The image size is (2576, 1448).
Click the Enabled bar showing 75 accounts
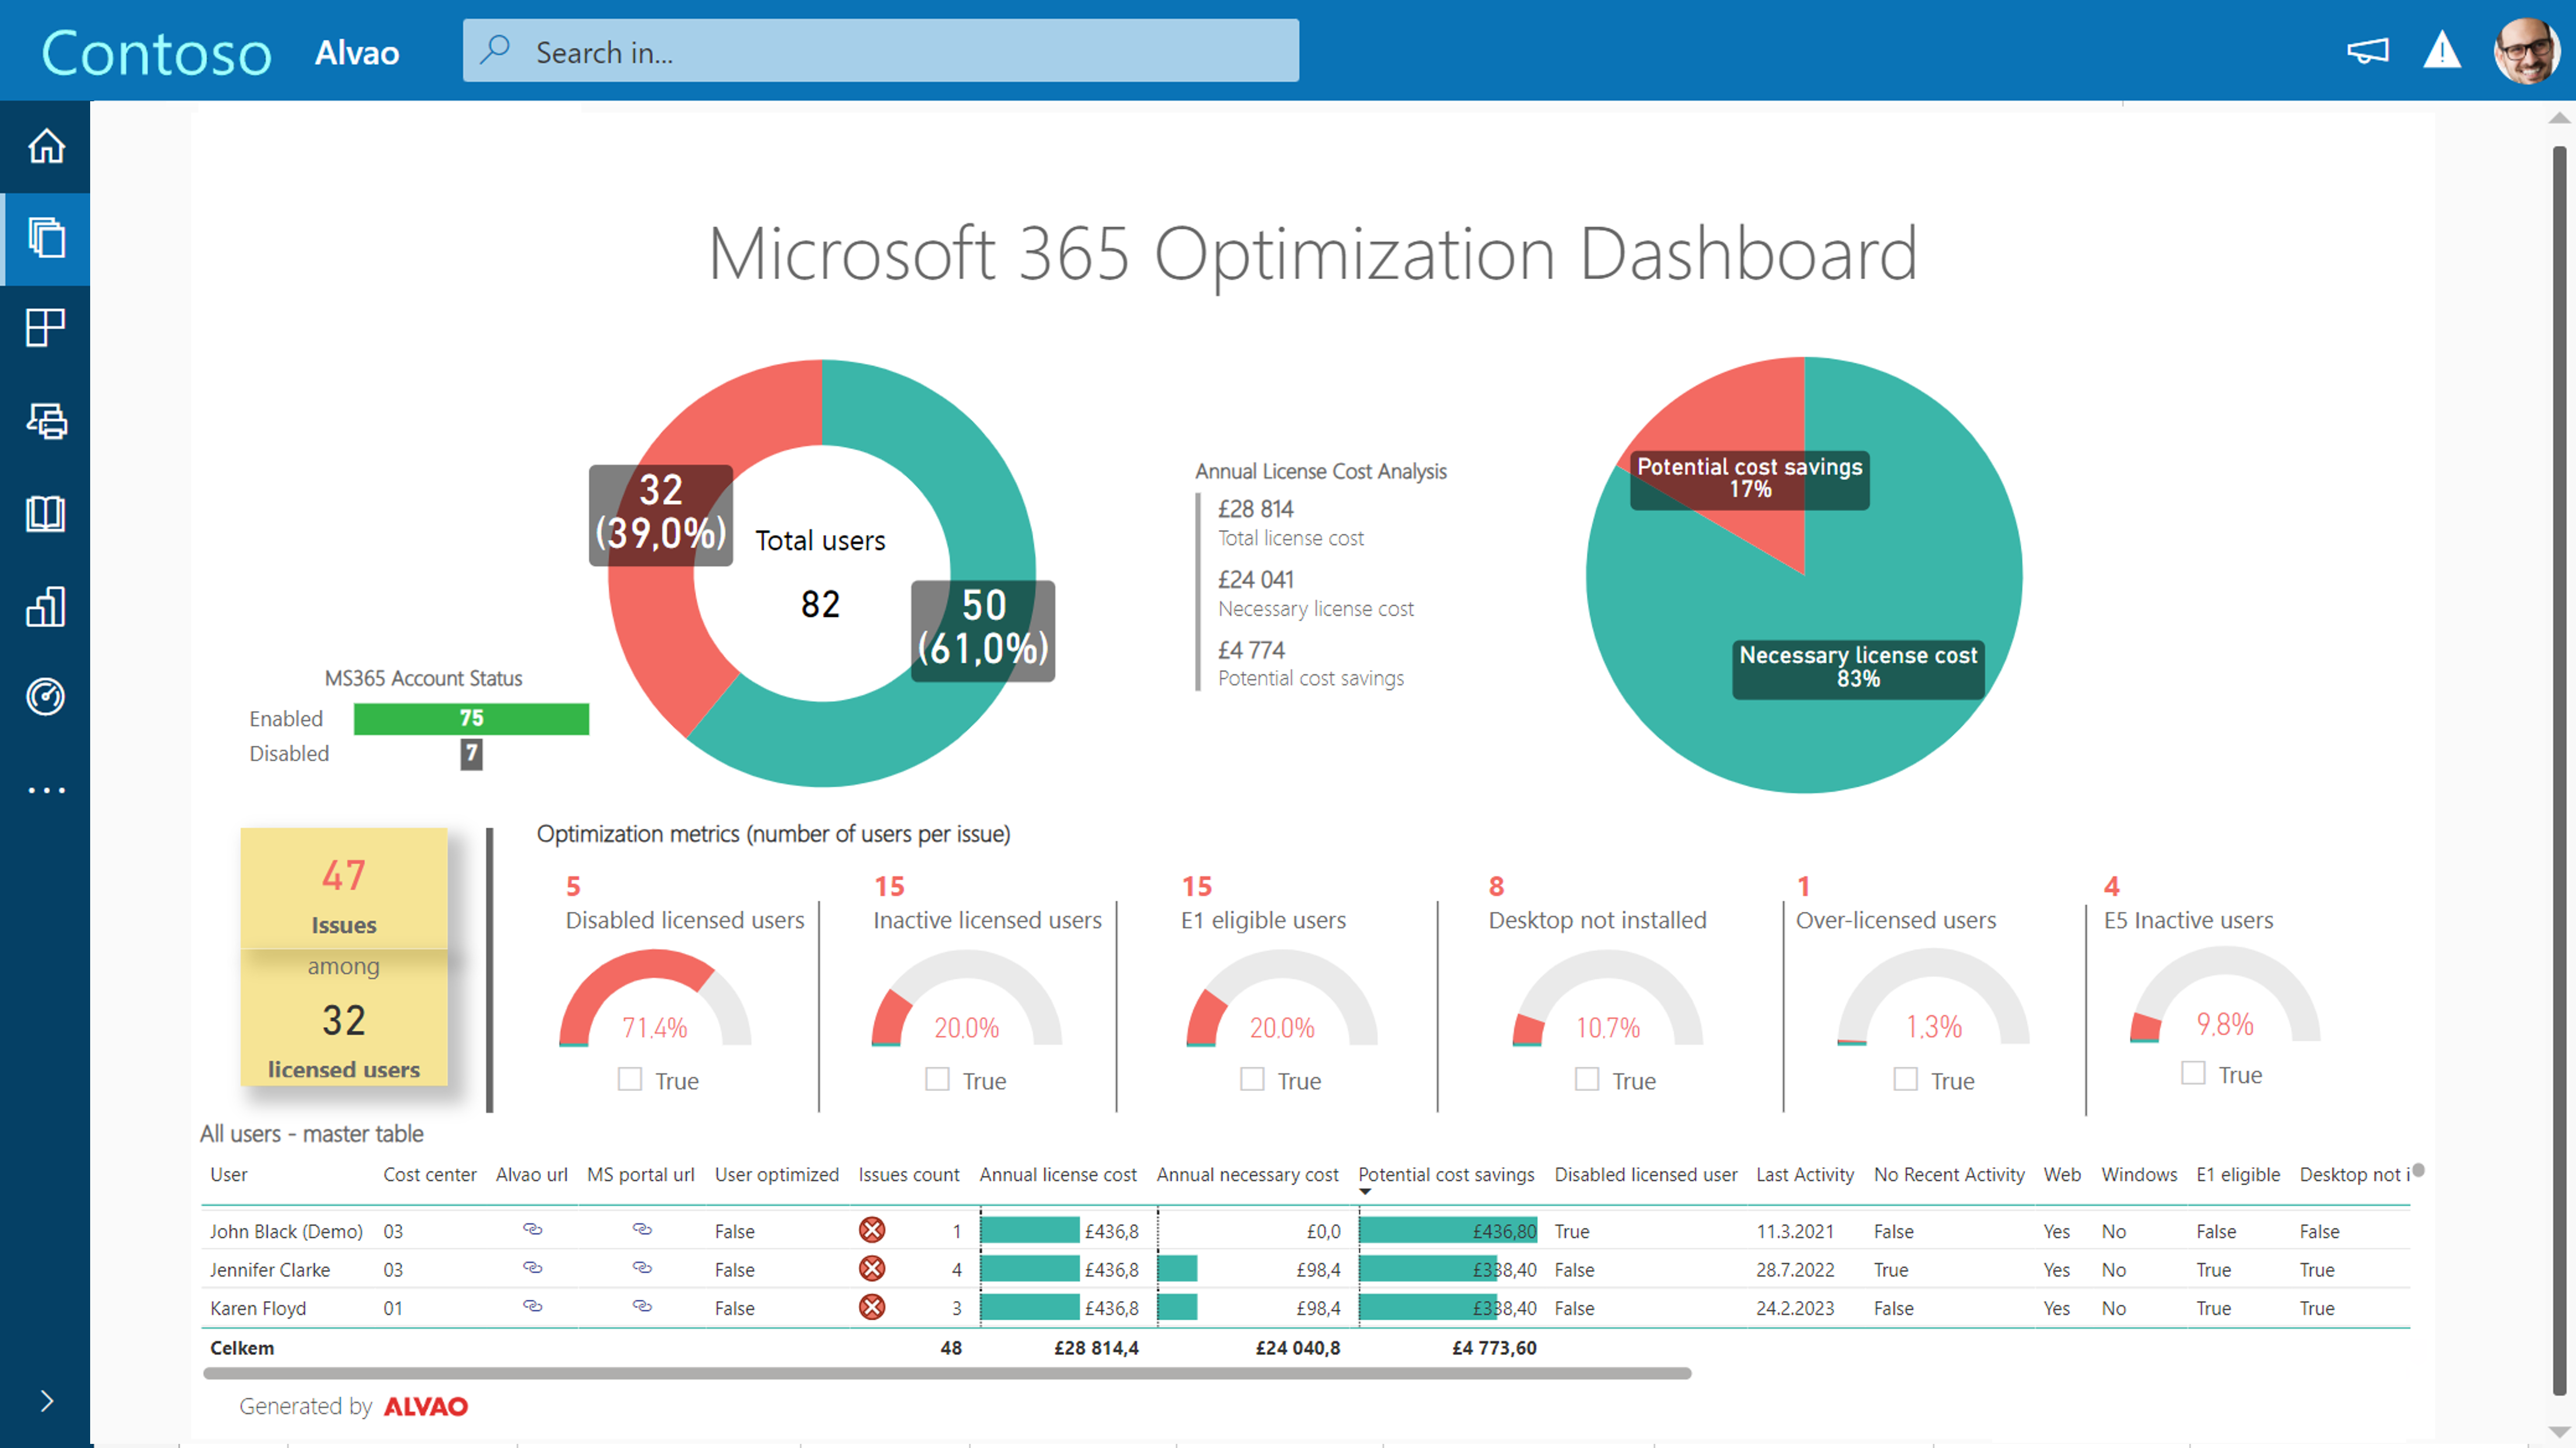470,718
